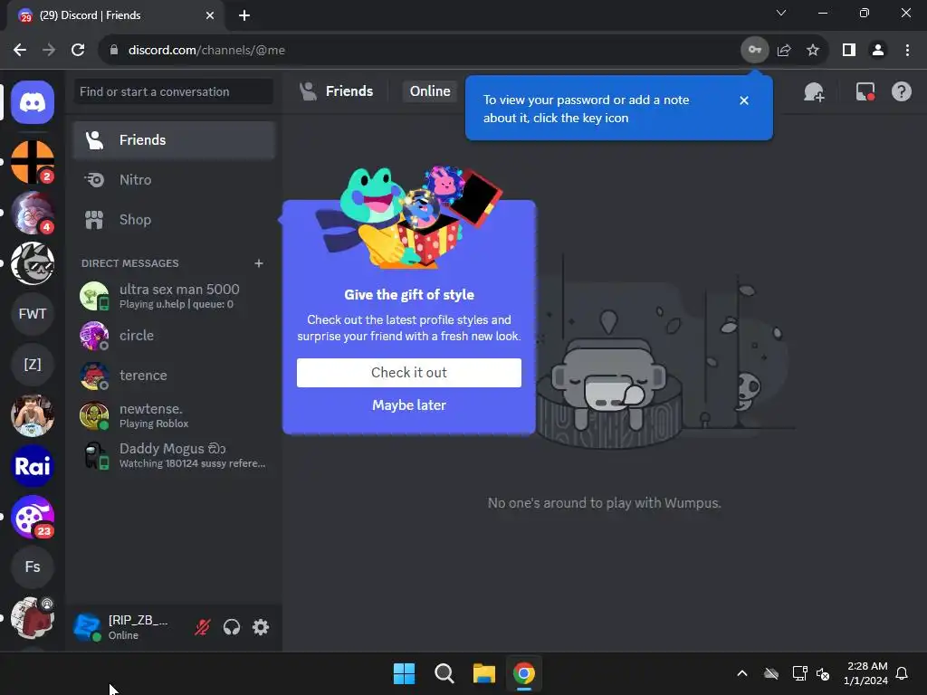Click the network display tray icon
This screenshot has height=695, width=927.
point(799,673)
